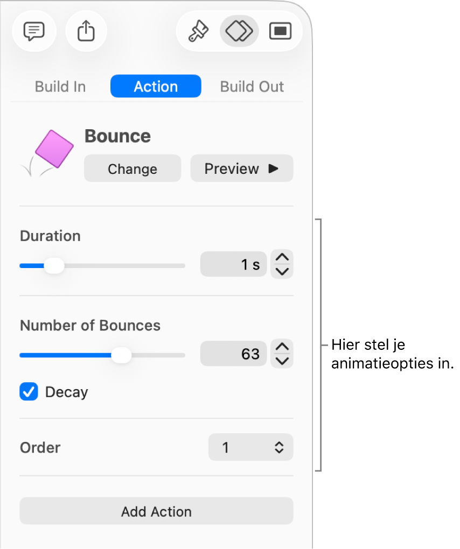Open the Comments toolbar icon
Viewport: 460px width, 549px height.
point(33,31)
